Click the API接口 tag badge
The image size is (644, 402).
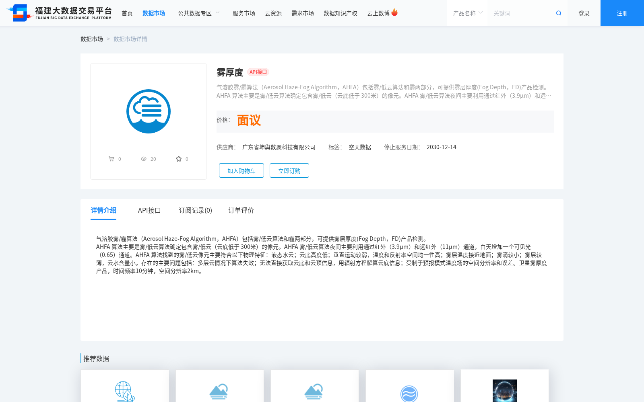tap(258, 72)
